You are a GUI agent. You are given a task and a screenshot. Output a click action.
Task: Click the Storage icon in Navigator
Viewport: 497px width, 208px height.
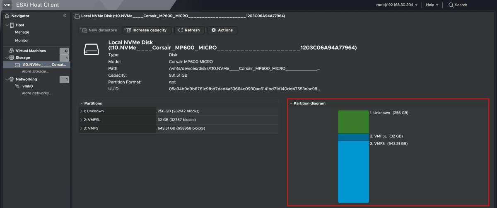[x=12, y=58]
